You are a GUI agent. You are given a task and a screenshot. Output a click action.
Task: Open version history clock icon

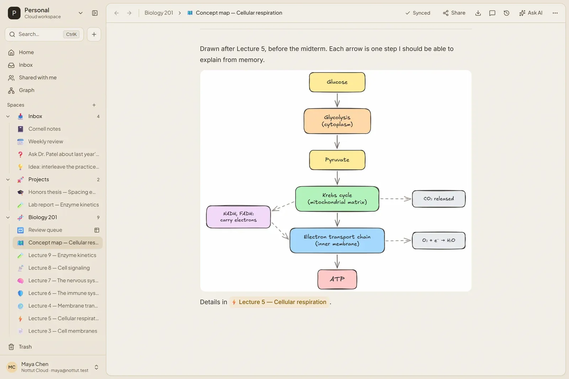(x=507, y=13)
